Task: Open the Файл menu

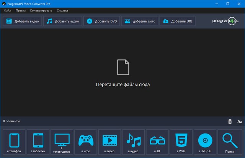Action: click(8, 10)
